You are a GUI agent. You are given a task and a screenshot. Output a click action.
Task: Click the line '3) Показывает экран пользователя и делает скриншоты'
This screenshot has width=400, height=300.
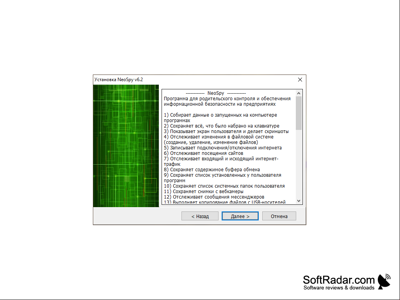coord(226,131)
